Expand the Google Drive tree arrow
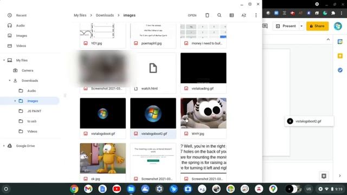This screenshot has height=195, width=347. tap(4, 146)
